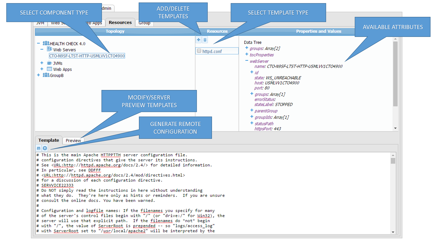
Task: Click the save template icon
Action: 39,148
